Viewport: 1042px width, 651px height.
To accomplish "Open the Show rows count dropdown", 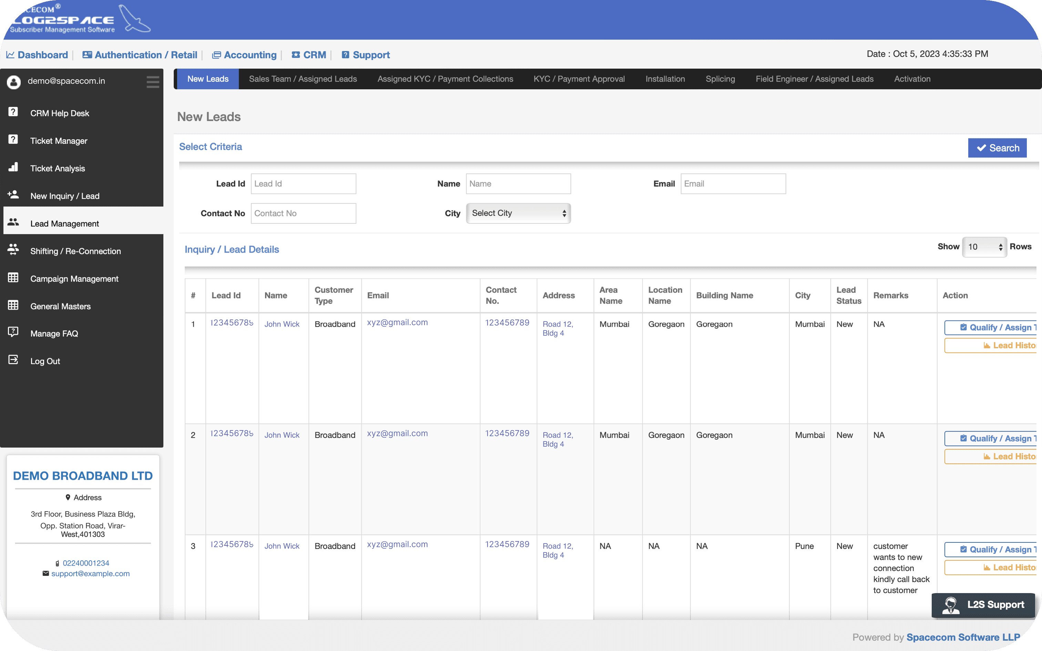I will 984,247.
